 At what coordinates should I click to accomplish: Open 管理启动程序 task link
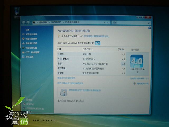pyautogui.click(x=31, y=34)
